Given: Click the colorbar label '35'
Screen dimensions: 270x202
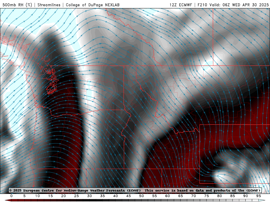Looking at the screenshot, I should (x=103, y=196).
